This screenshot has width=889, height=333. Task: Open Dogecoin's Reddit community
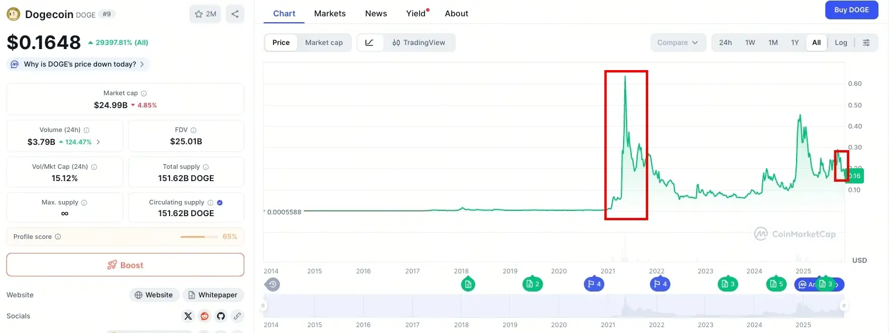[205, 316]
